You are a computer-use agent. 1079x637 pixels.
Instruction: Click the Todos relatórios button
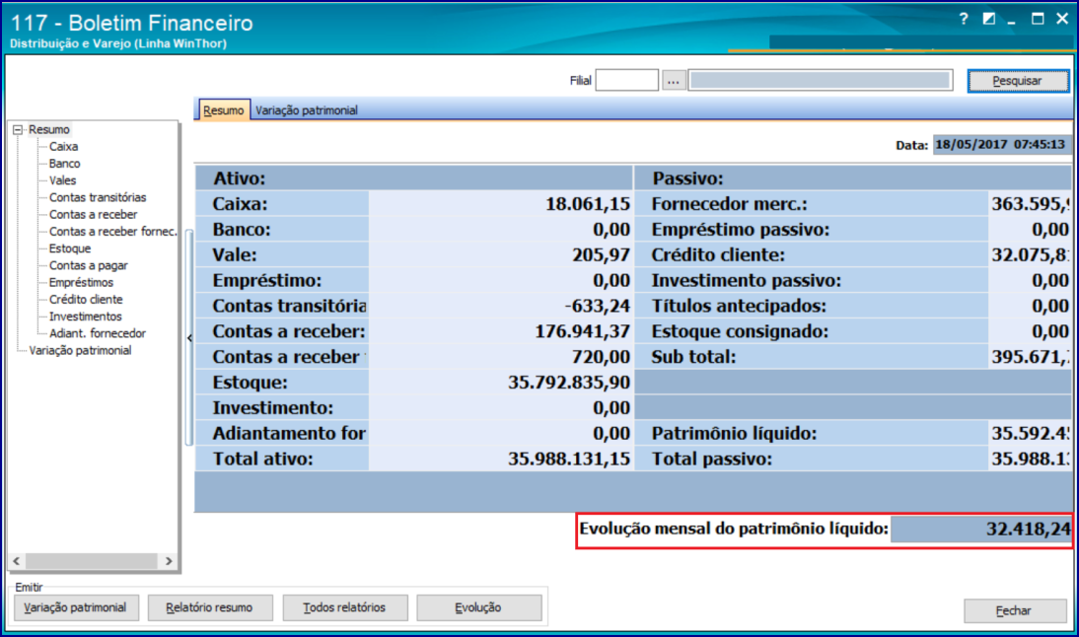point(344,607)
